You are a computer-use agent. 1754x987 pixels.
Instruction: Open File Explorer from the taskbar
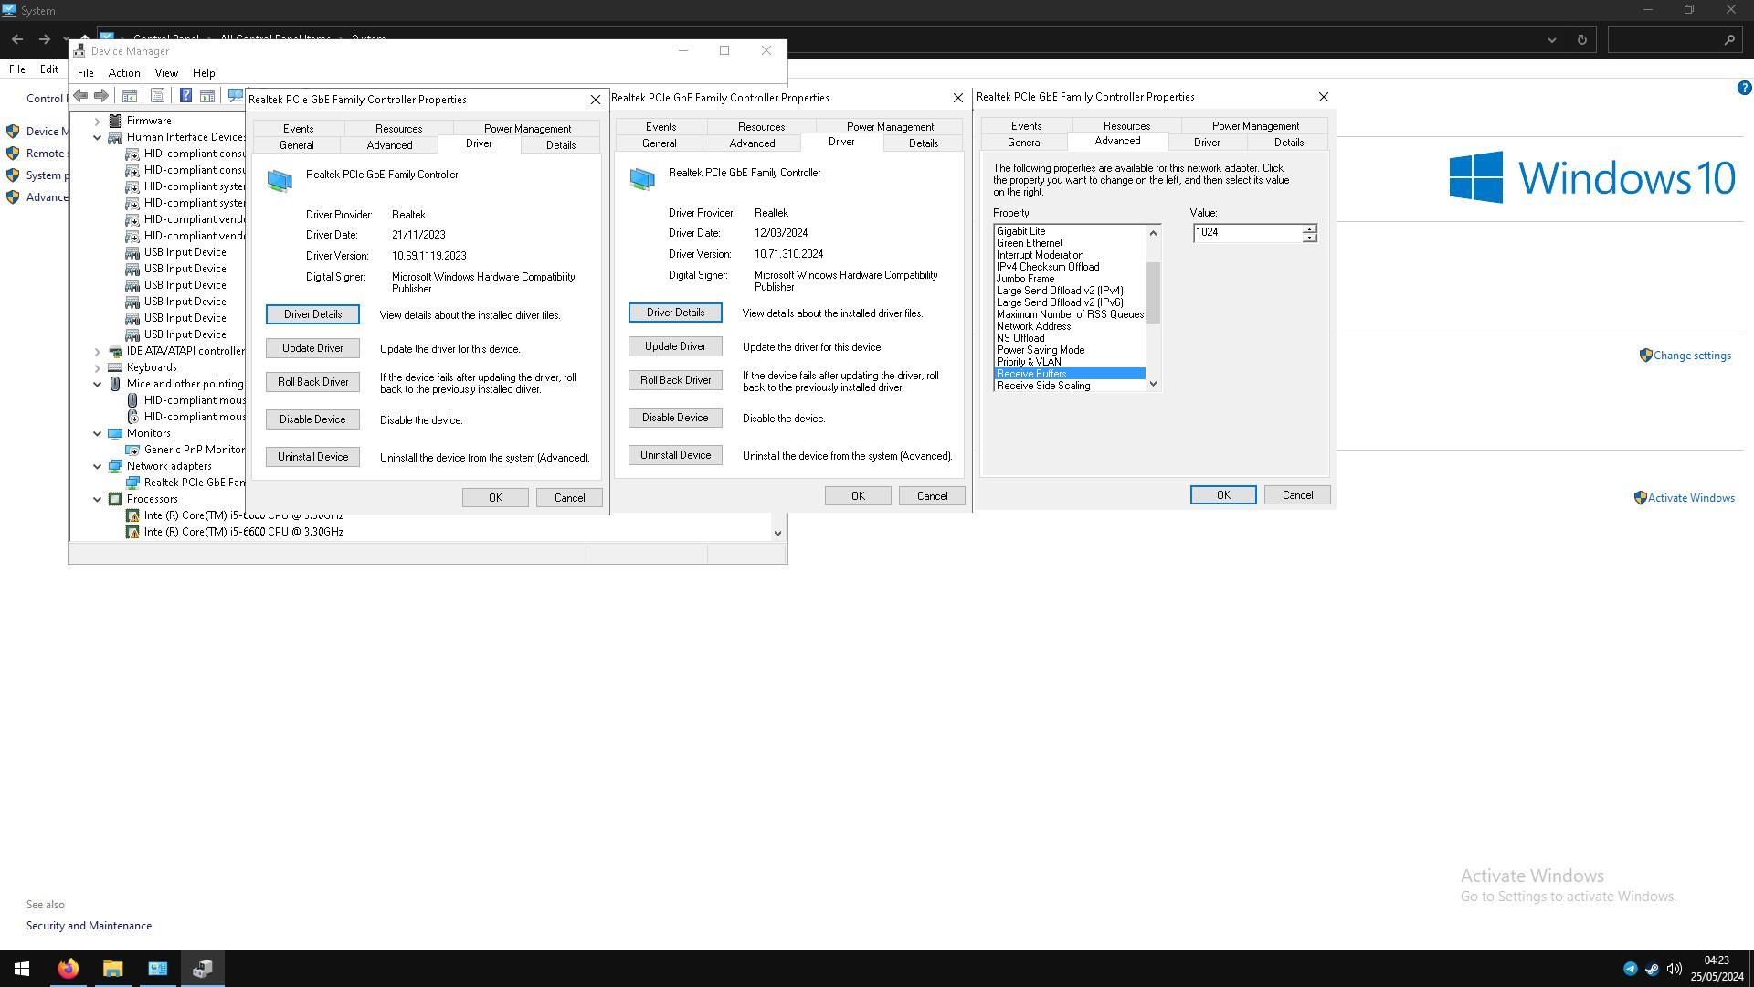pos(112,969)
